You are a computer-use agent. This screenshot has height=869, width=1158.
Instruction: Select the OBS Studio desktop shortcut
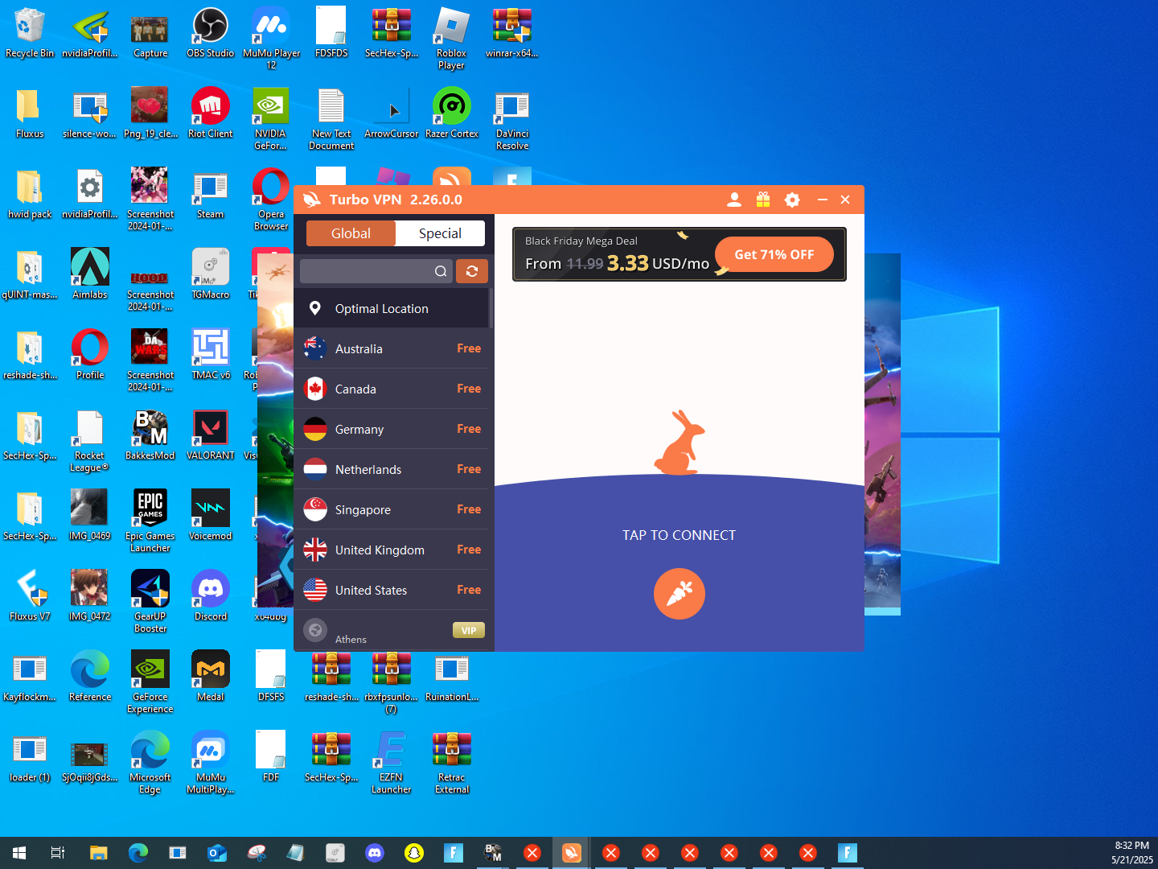tap(211, 34)
